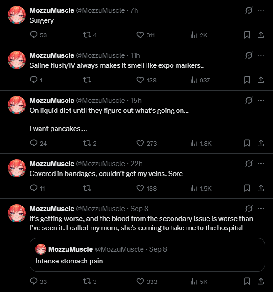The image size is (273, 292).
Task: Share the 'Covered in bandages' tweet
Action: pyautogui.click(x=261, y=188)
